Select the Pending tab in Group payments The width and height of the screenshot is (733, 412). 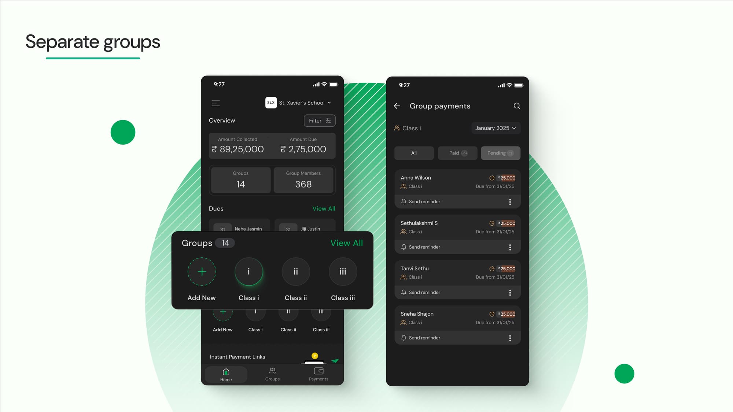500,152
